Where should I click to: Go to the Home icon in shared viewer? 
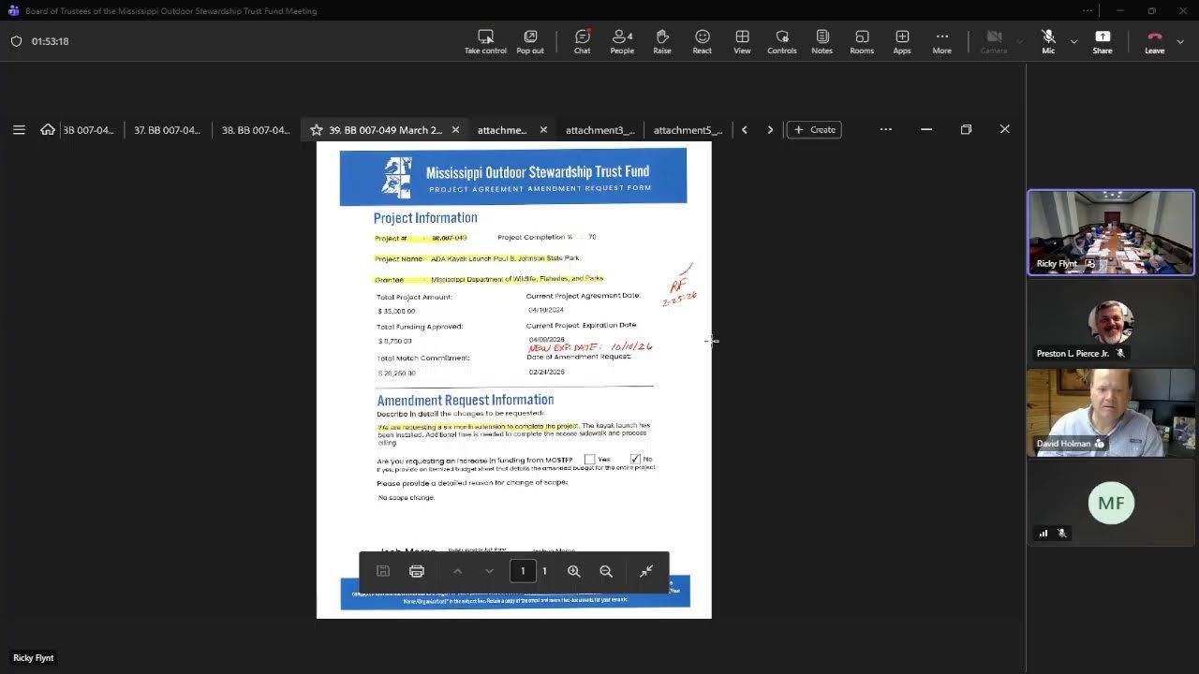coord(48,130)
